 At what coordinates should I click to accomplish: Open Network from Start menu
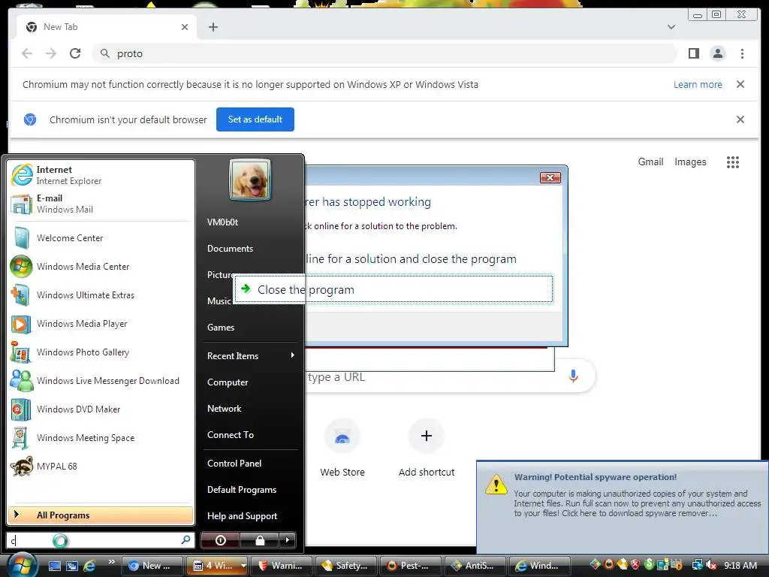tap(224, 409)
